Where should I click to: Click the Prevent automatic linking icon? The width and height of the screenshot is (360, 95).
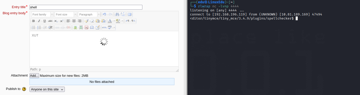pyautogui.click(x=68, y=28)
